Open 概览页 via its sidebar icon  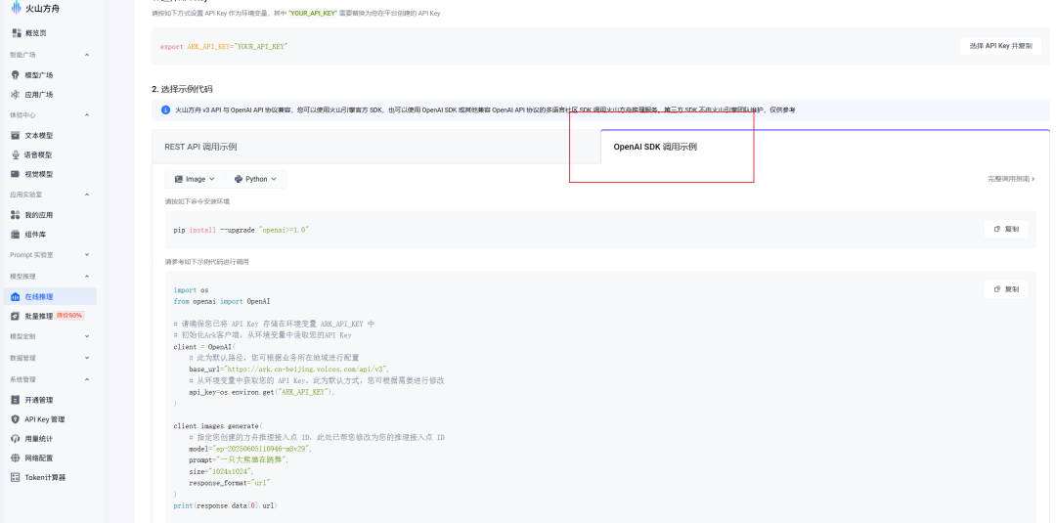pos(17,33)
